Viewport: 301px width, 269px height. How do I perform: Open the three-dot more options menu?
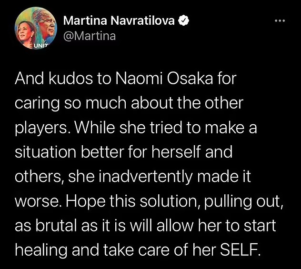tap(280, 21)
